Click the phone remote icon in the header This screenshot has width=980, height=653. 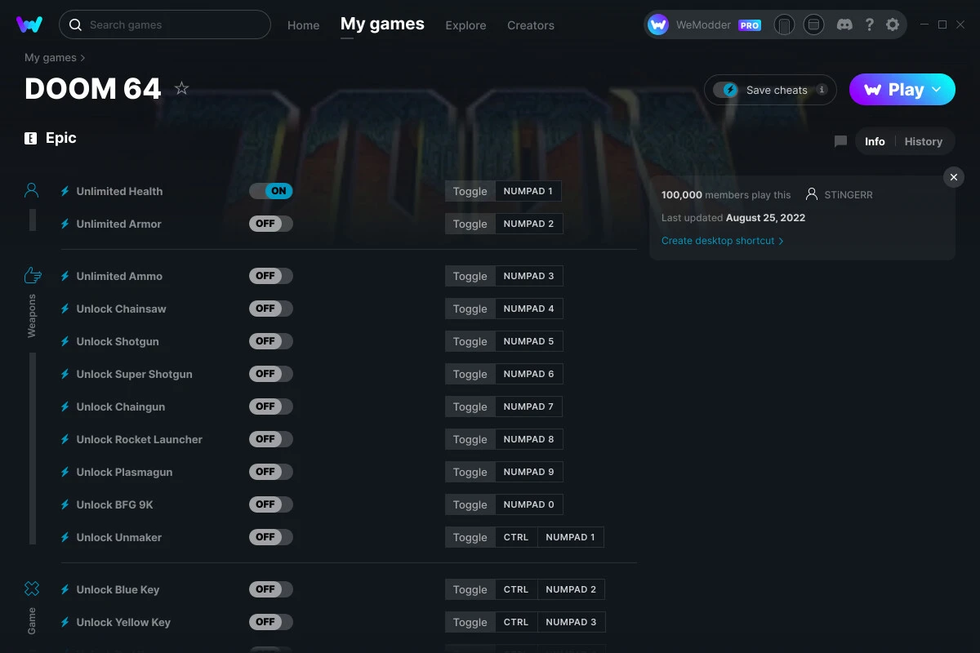[x=784, y=25]
